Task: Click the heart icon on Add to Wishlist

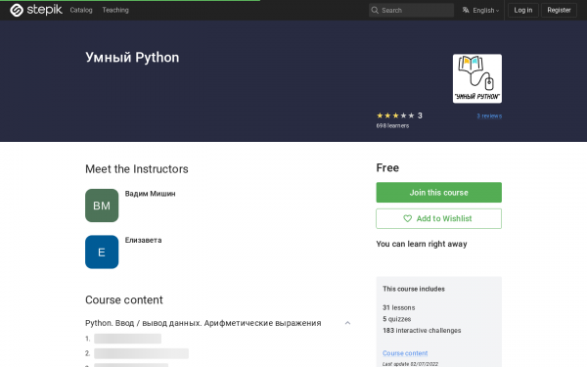Action: (407, 218)
